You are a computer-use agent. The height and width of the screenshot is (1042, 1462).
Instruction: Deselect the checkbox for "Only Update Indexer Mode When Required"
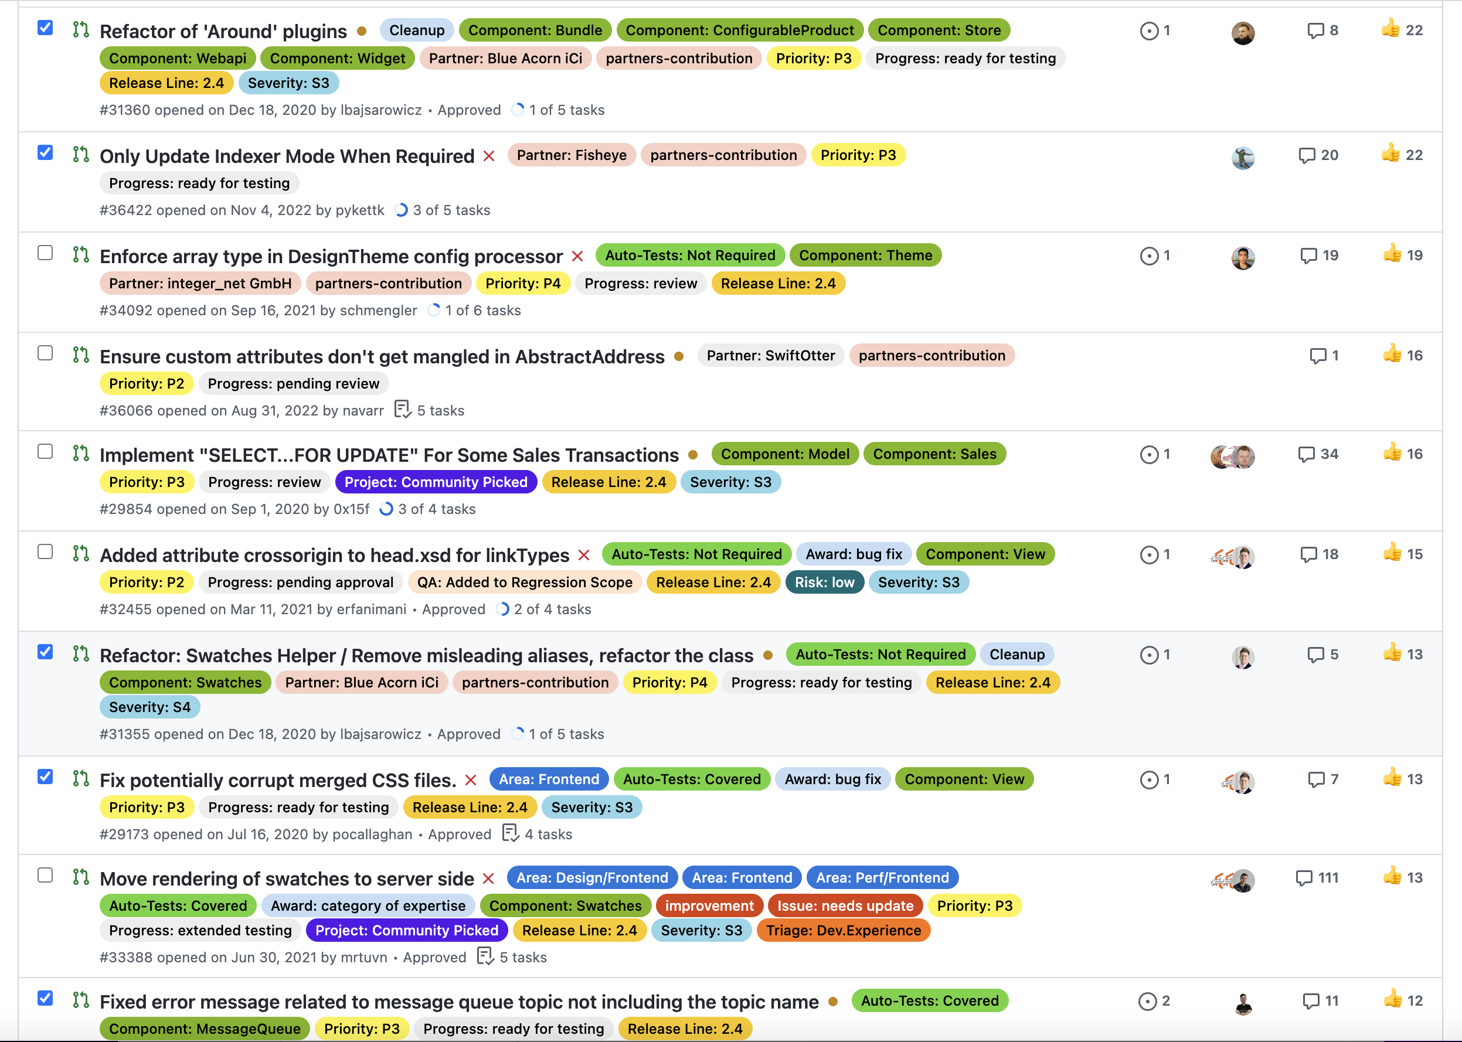pos(45,153)
